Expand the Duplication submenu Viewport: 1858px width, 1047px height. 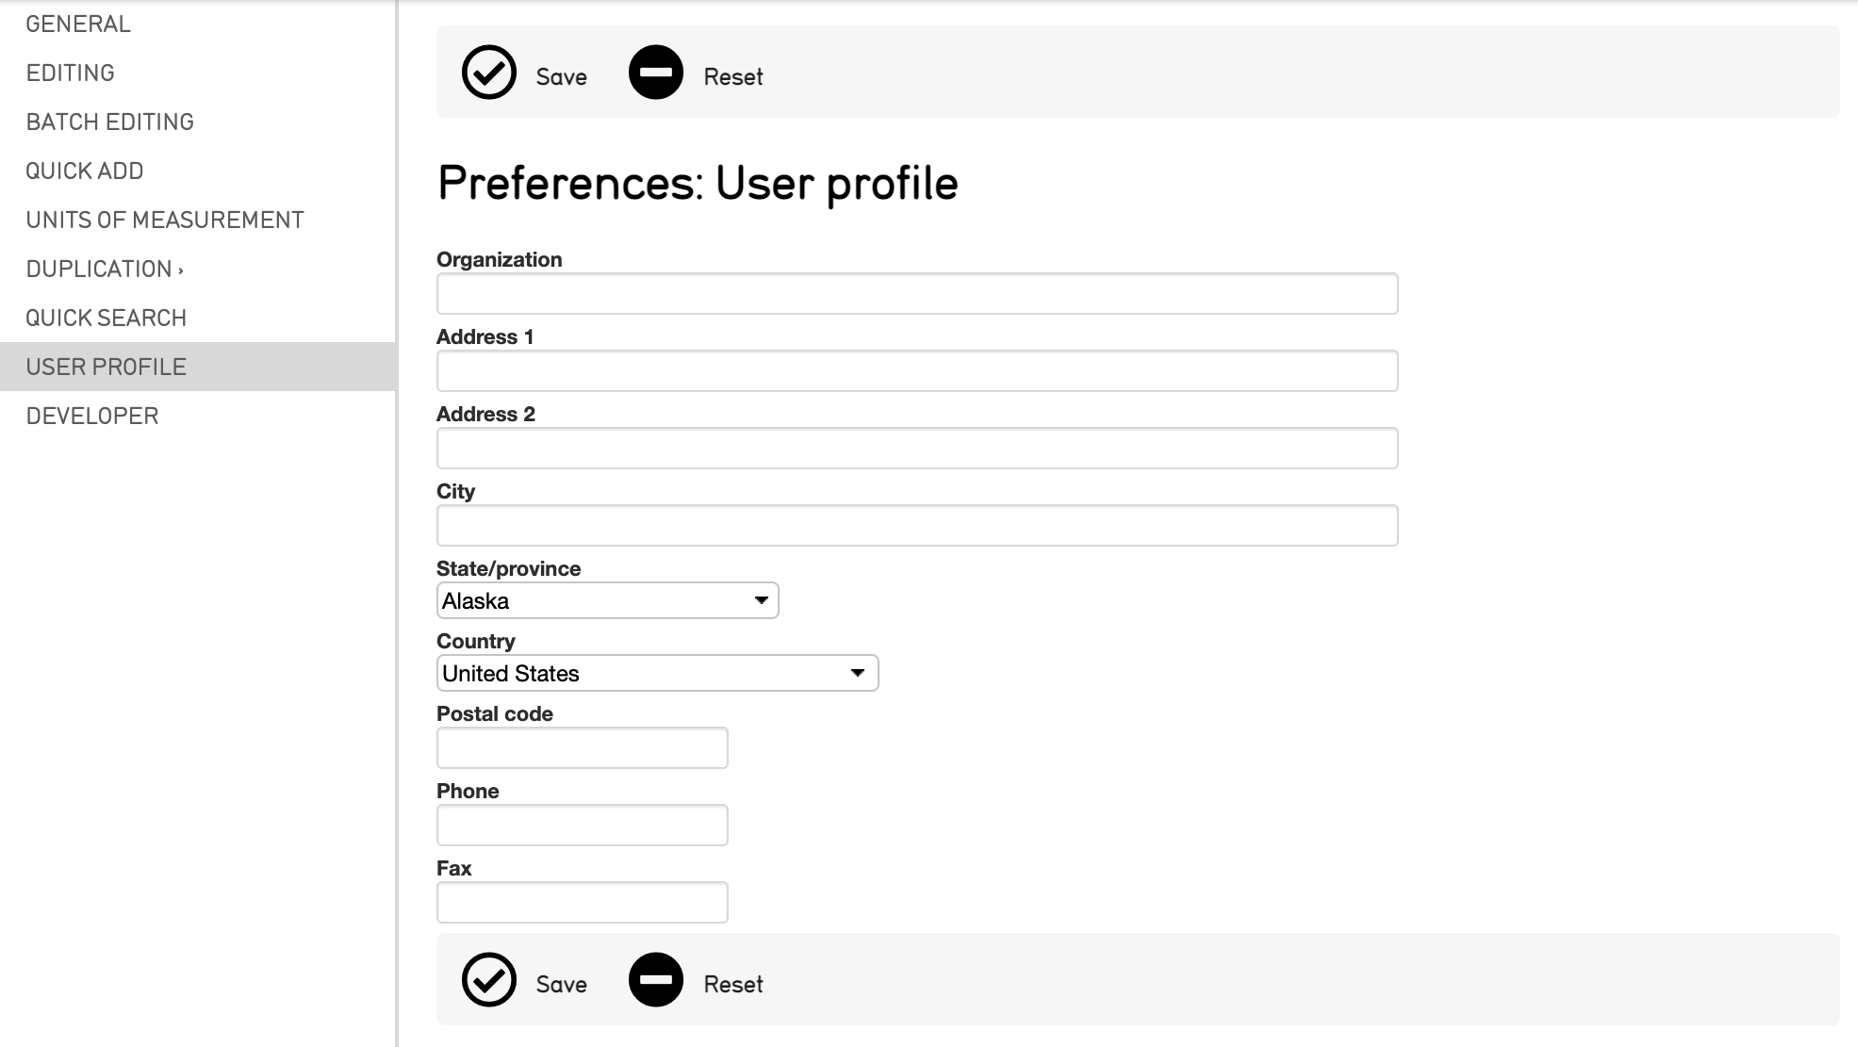[x=104, y=269]
